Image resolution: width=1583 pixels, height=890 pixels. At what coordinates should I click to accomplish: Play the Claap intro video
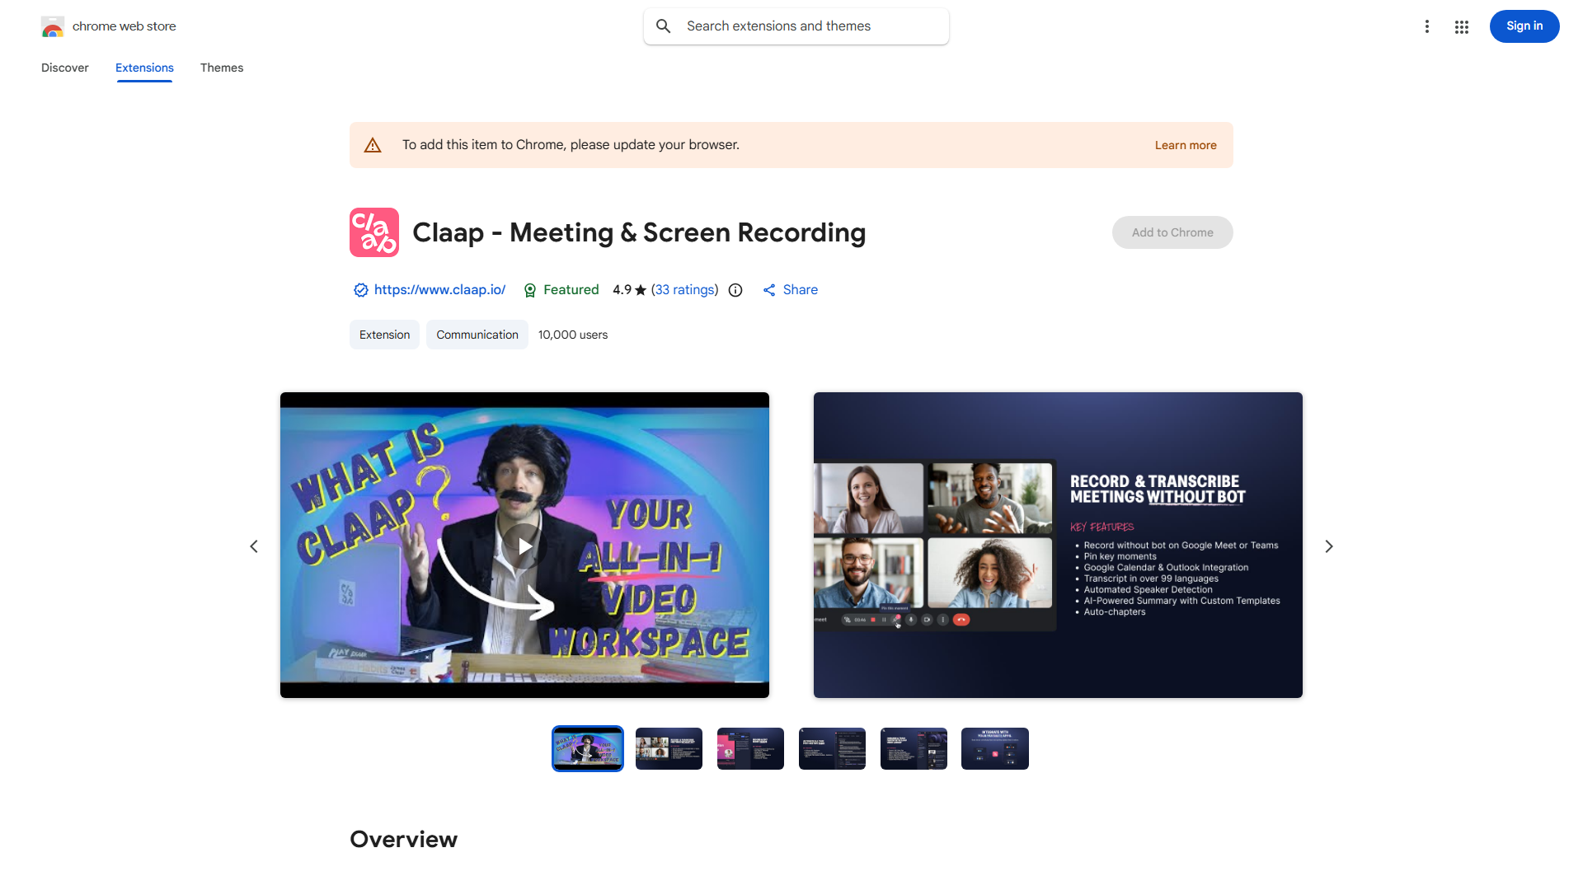click(524, 546)
